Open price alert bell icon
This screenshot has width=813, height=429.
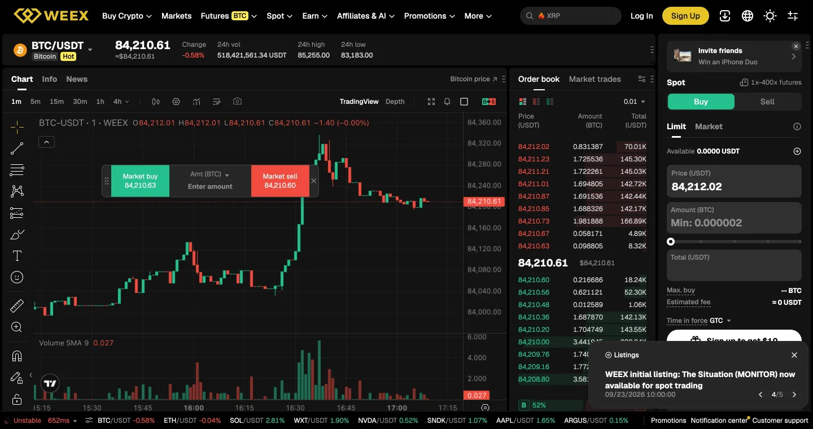(x=447, y=102)
